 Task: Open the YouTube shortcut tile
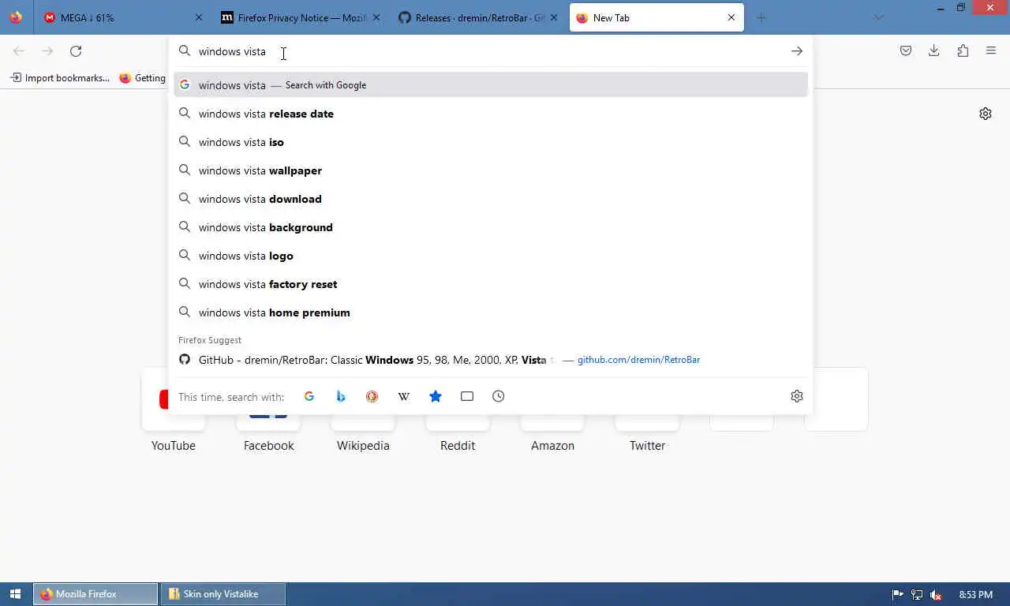coord(174,410)
